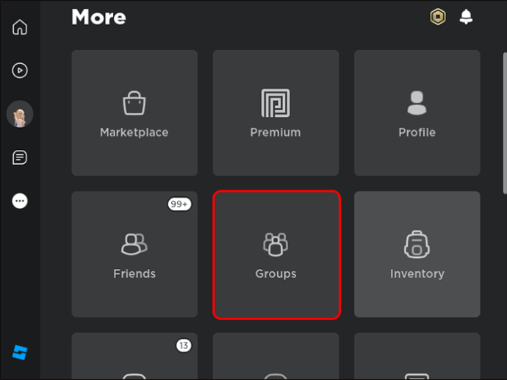Open the partially visible bottom-right tile
Screen dimensions: 507x380
click(x=417, y=356)
